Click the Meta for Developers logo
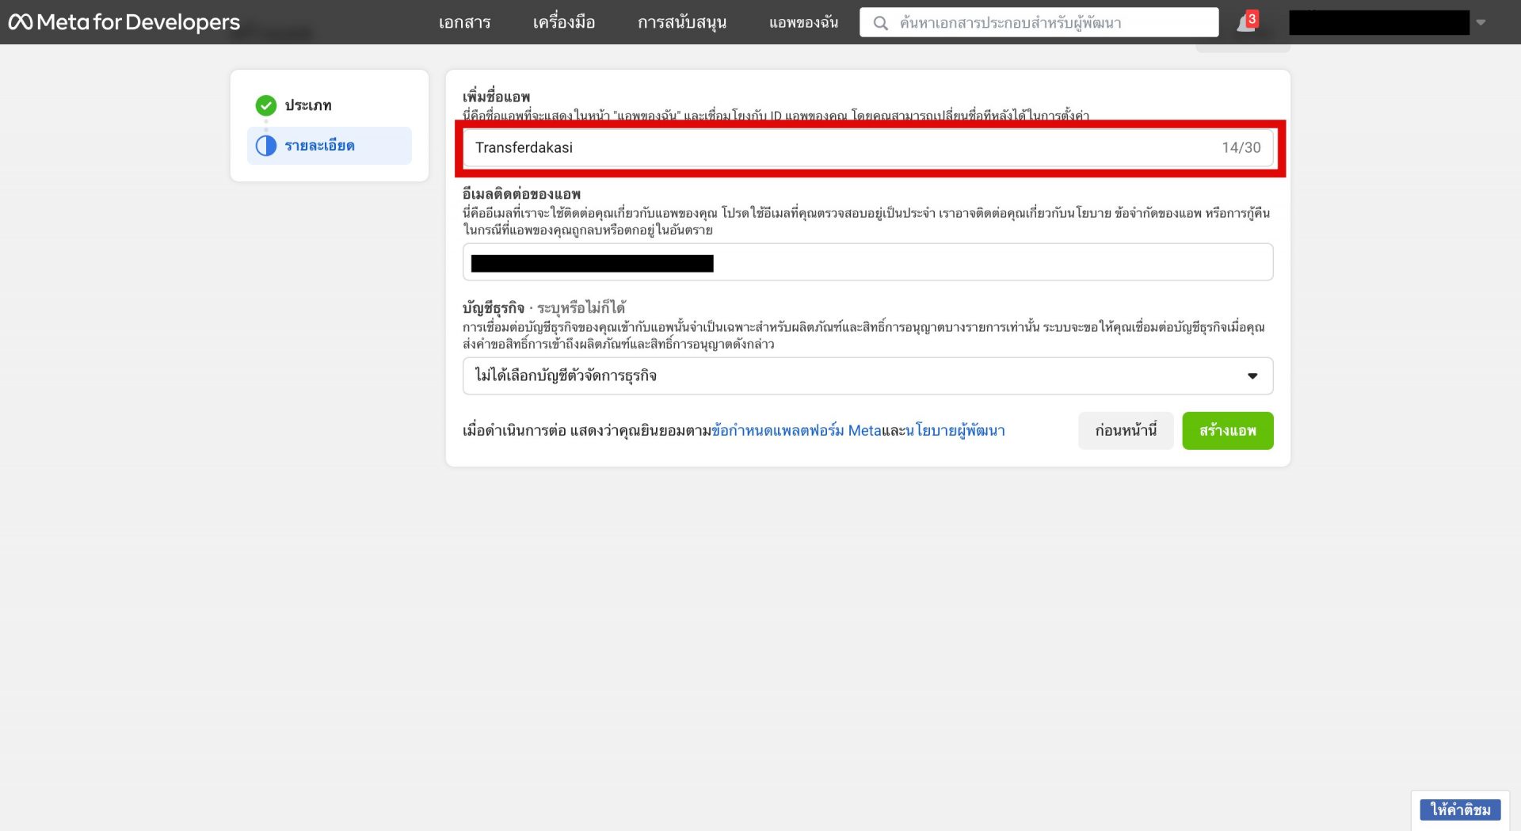 (123, 22)
